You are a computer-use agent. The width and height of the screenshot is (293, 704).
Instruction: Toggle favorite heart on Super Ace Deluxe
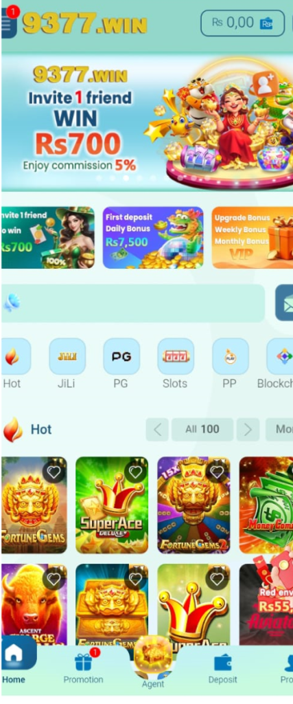tap(135, 472)
